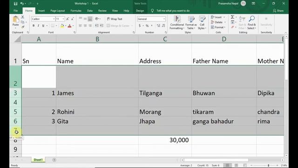The width and height of the screenshot is (298, 168).
Task: Toggle Align Left
Action: (x=81, y=26)
